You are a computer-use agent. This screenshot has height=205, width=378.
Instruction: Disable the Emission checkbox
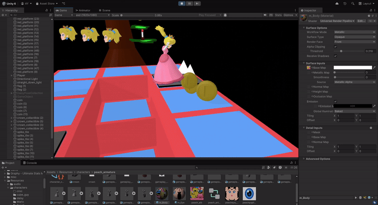pos(335,101)
